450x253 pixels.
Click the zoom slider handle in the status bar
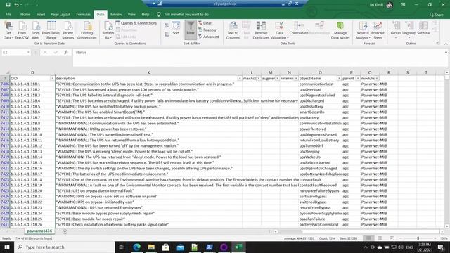coord(418,238)
